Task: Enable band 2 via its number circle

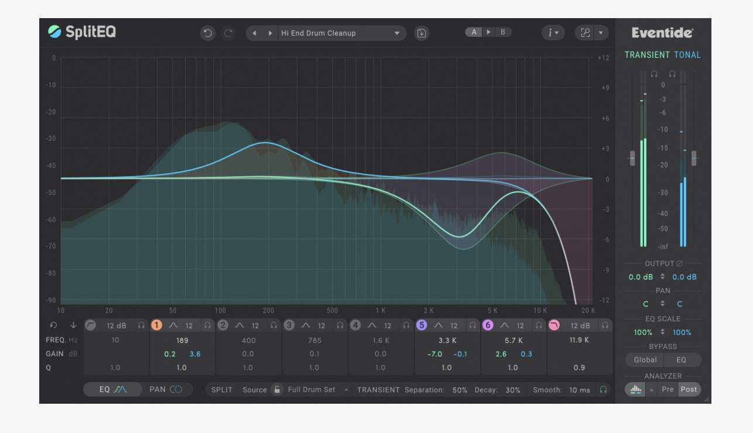Action: (223, 325)
